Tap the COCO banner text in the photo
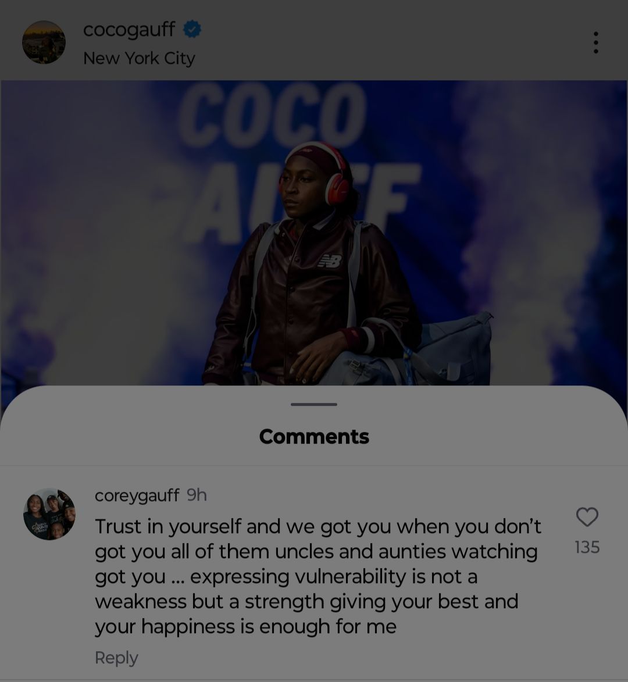The height and width of the screenshot is (682, 628). tap(273, 115)
